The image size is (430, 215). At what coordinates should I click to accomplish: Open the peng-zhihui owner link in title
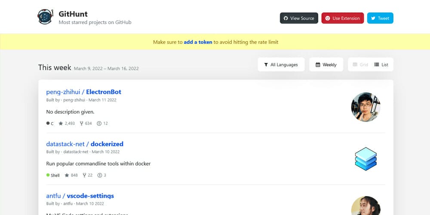pyautogui.click(x=63, y=92)
